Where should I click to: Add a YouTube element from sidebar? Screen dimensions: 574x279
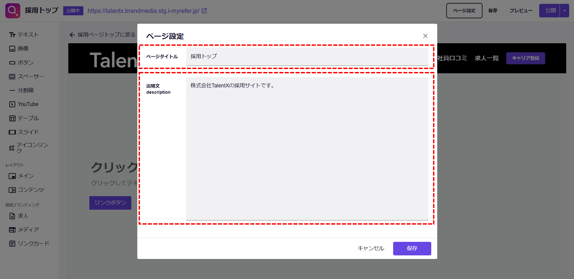12,104
